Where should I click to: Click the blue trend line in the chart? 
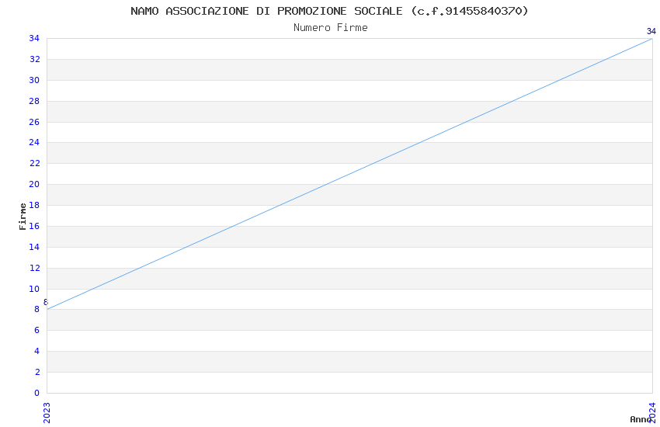click(349, 174)
